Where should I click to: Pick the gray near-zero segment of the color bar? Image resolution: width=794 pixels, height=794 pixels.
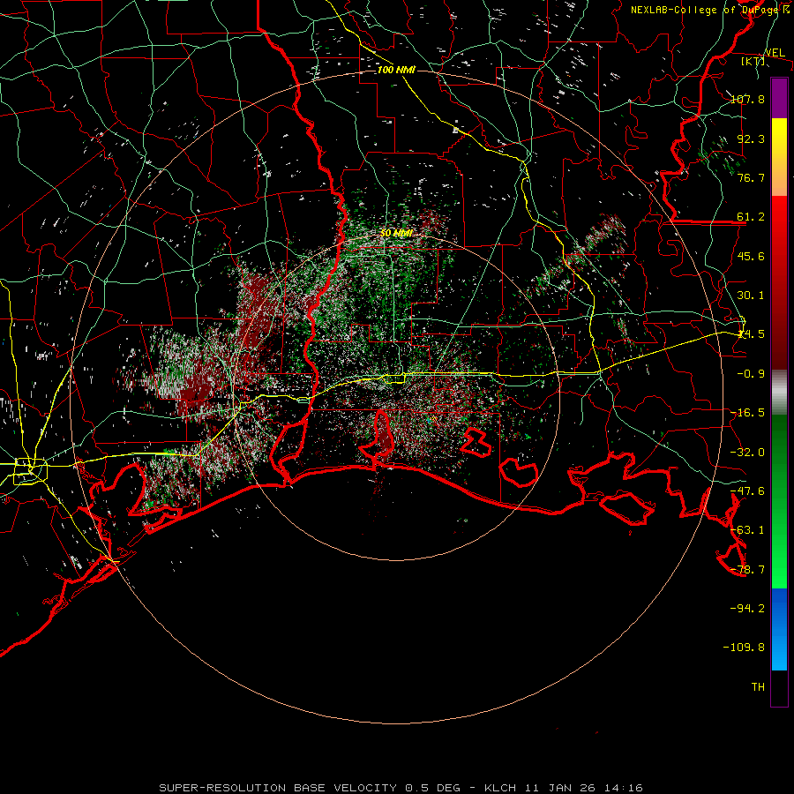(779, 393)
